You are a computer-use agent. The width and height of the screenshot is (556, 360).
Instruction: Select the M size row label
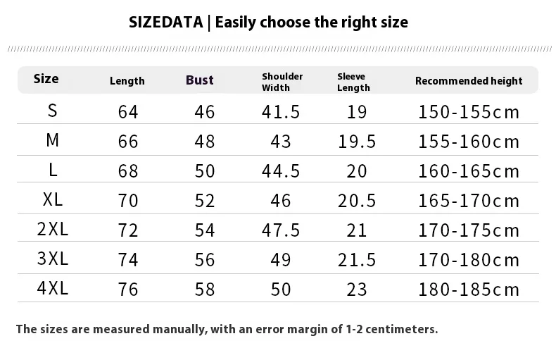53,140
